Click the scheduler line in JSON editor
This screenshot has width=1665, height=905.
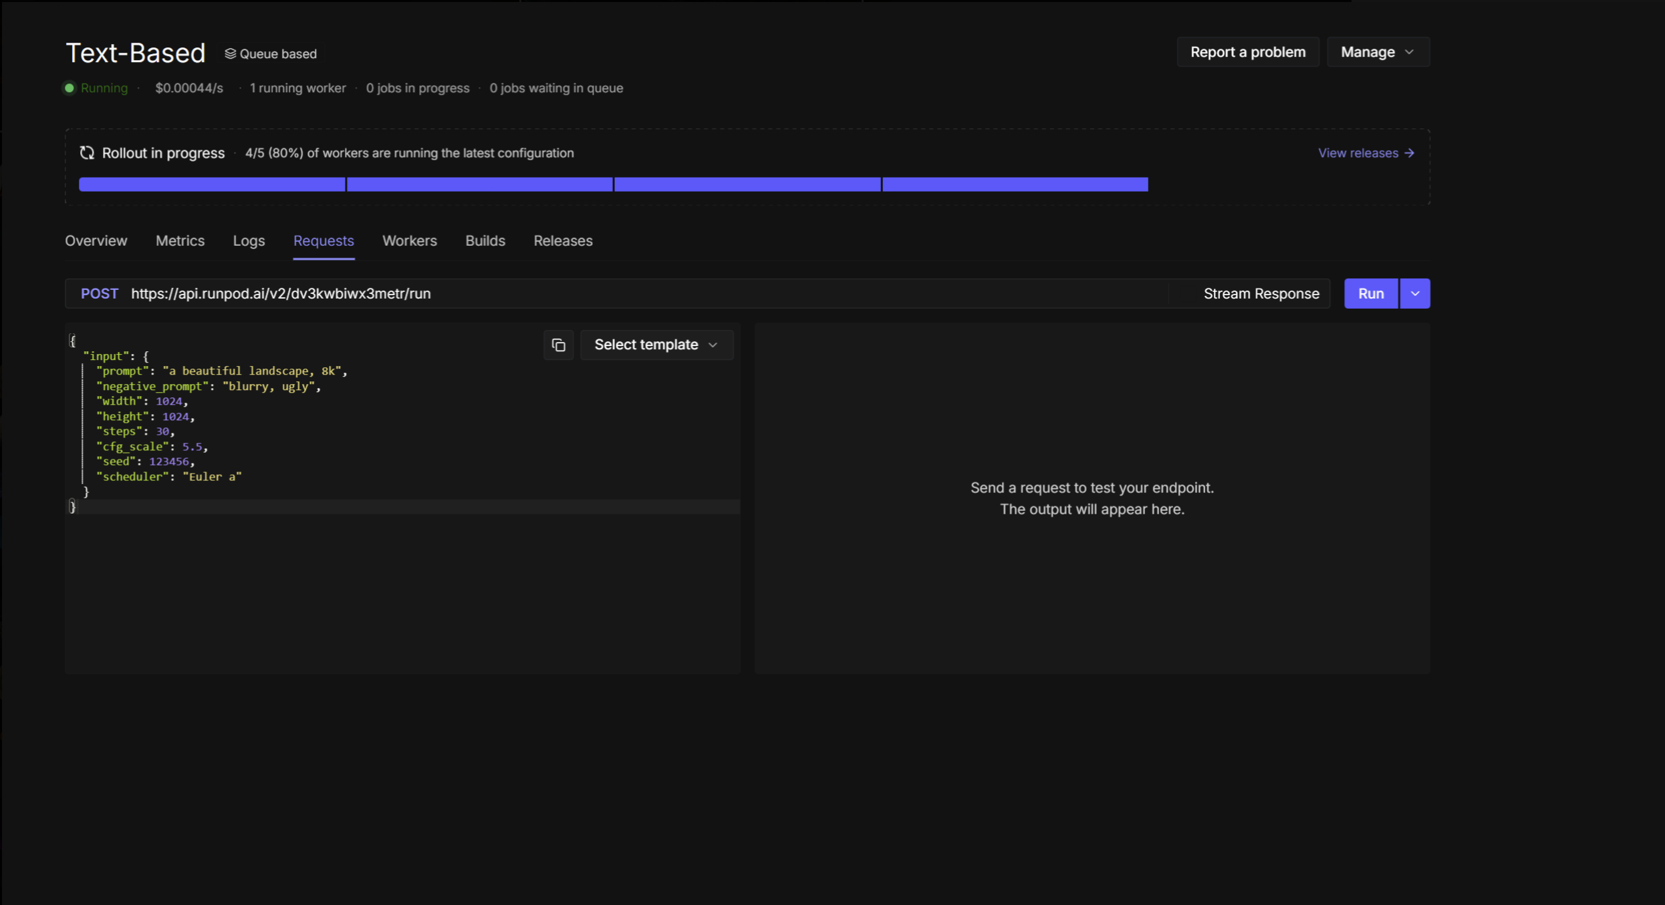click(x=168, y=477)
